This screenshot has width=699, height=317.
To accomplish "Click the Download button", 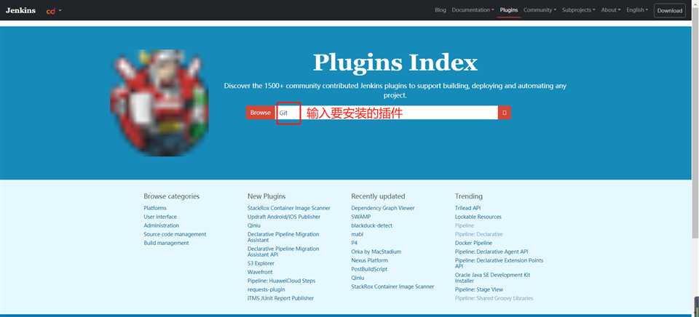I will pyautogui.click(x=670, y=11).
